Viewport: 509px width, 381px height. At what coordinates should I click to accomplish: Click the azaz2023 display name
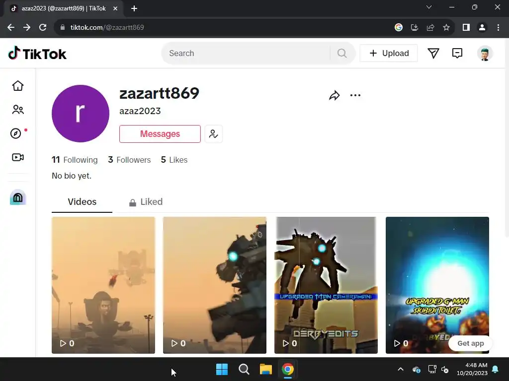click(x=140, y=111)
